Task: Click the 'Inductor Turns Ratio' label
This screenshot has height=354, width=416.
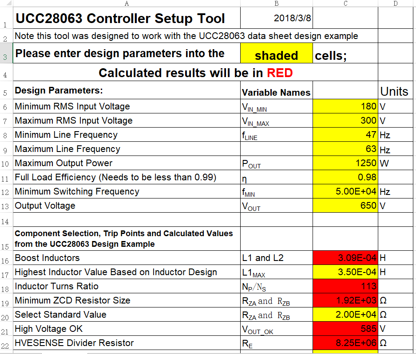Action: point(56,286)
